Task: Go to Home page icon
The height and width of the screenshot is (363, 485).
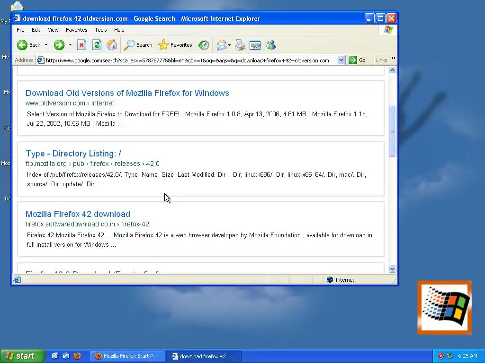Action: (x=112, y=45)
